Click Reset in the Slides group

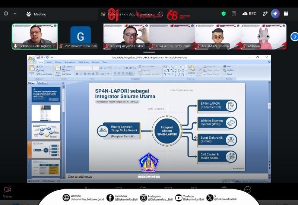coord(67,70)
